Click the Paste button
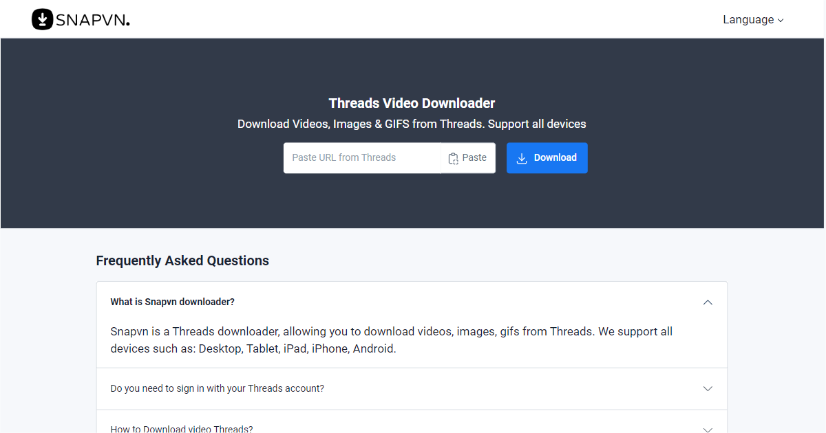Image resolution: width=826 pixels, height=433 pixels. [x=468, y=157]
